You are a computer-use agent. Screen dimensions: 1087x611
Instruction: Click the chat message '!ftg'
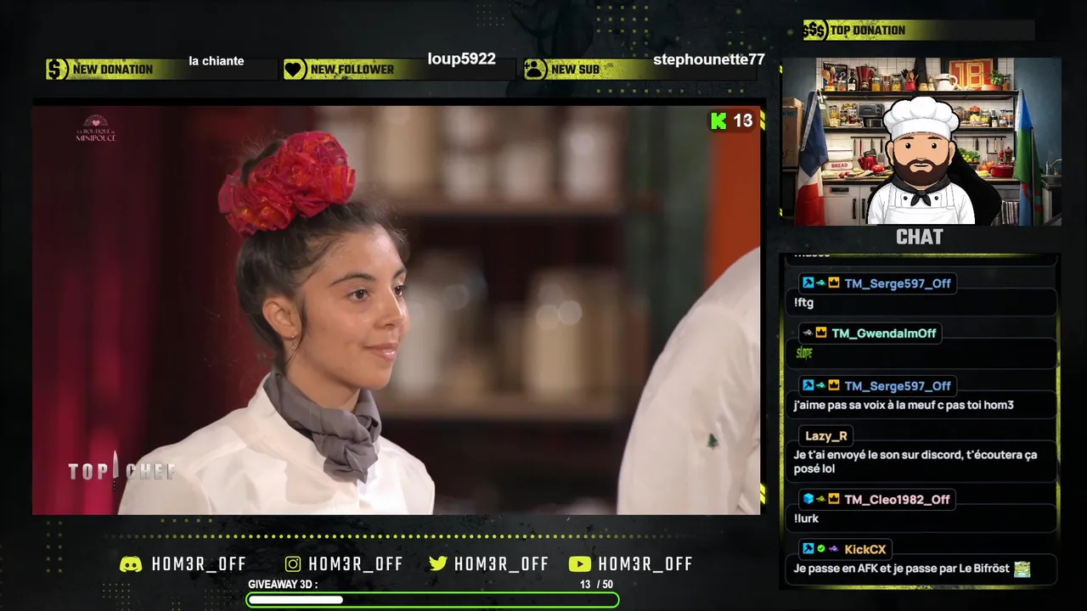tap(803, 302)
